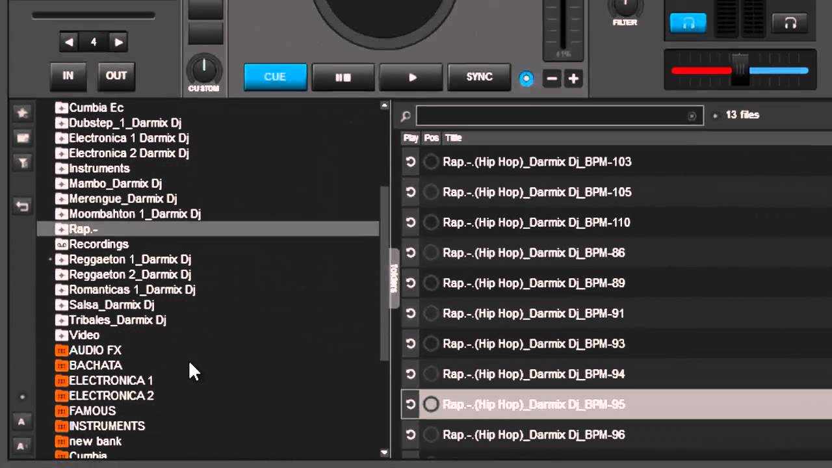Toggle the blue sync indicator next to SYNC
Screen dimensions: 832x468
[x=526, y=78]
